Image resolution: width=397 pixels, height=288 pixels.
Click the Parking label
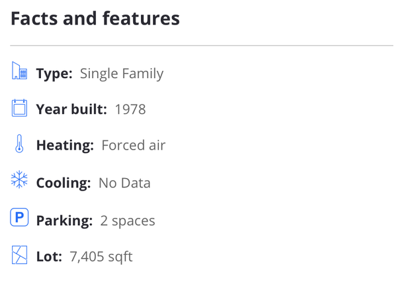[x=65, y=220]
